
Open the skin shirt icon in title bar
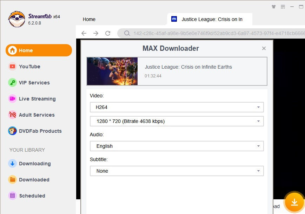point(274,7)
